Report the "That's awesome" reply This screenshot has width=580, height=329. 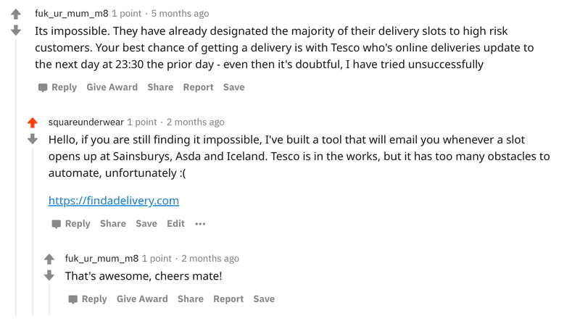228,299
